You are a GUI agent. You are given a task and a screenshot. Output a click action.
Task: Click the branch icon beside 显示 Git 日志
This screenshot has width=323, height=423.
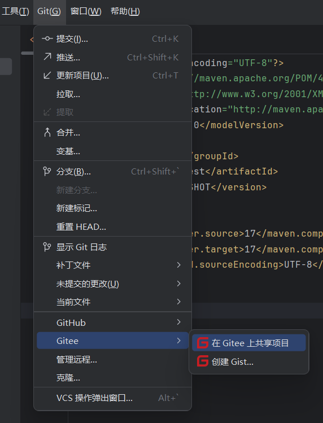tap(47, 247)
